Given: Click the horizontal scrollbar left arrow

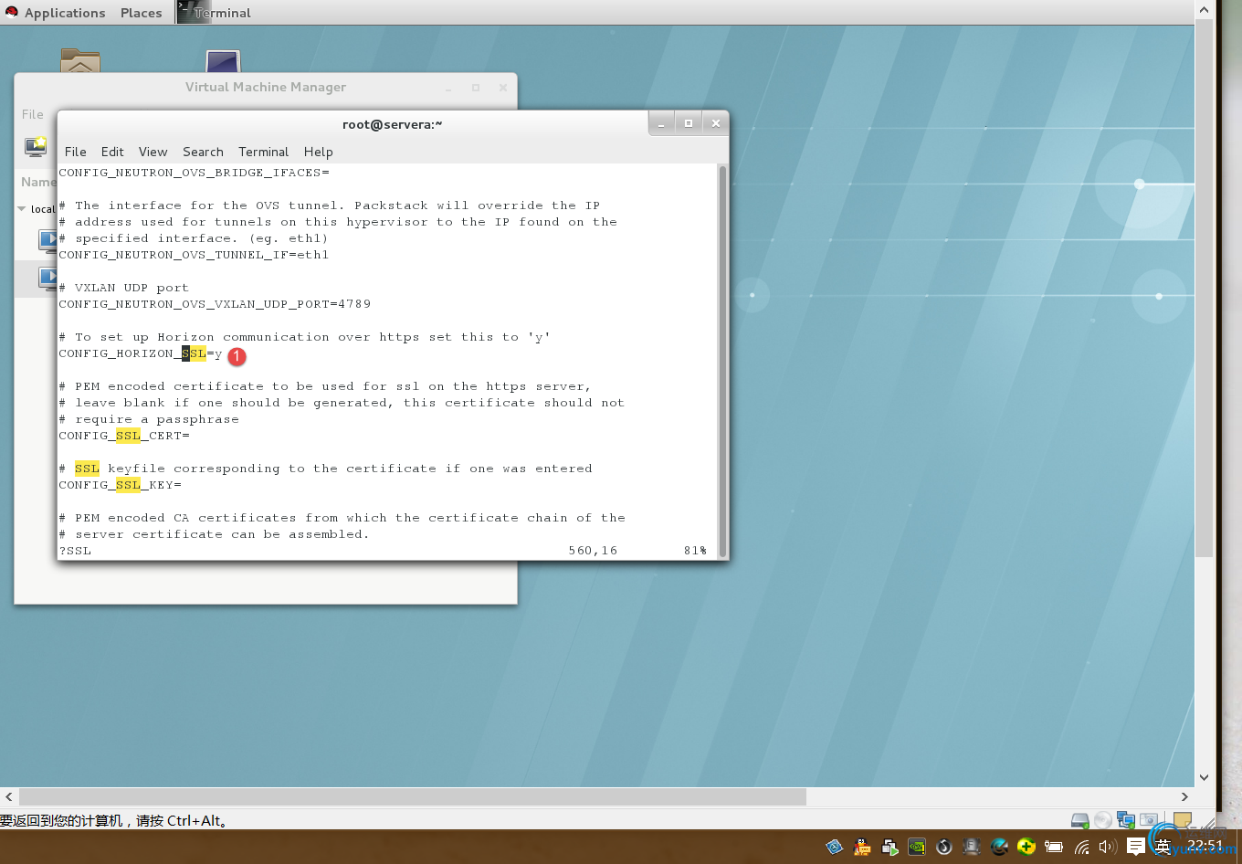Looking at the screenshot, I should (x=9, y=796).
